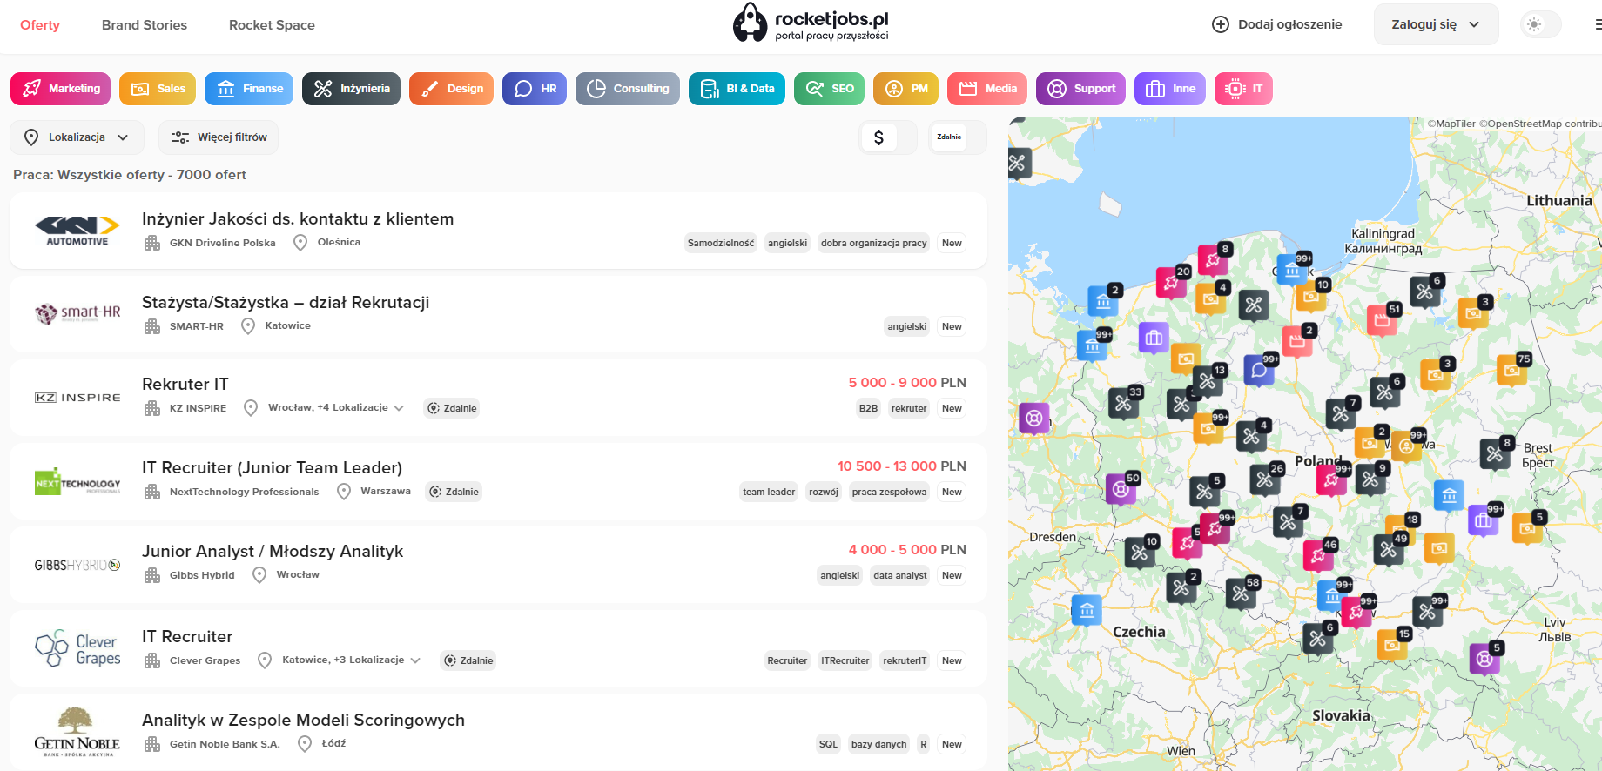
Task: Select the IT category chip
Action: pos(1243,89)
